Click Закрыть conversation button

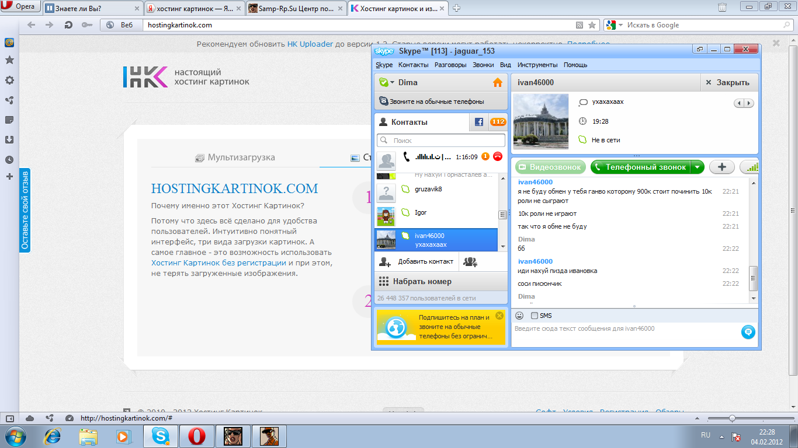coord(729,82)
